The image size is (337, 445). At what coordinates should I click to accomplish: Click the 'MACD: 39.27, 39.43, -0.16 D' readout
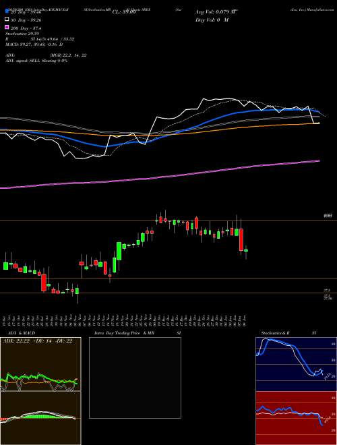[34, 44]
